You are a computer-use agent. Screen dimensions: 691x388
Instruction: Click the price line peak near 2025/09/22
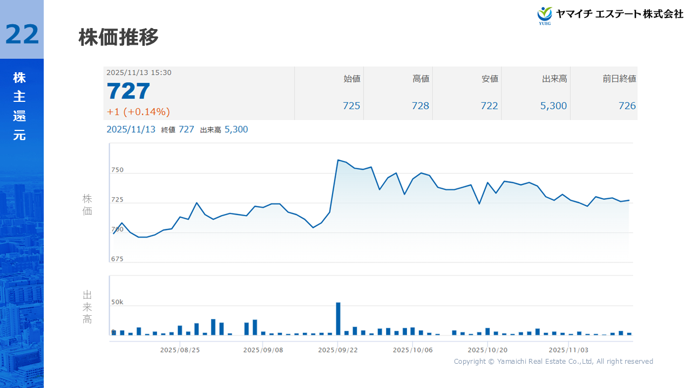point(338,160)
